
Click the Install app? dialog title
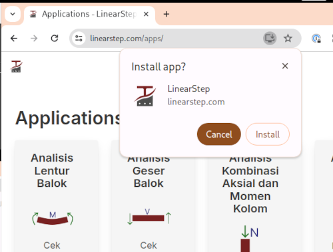pyautogui.click(x=159, y=66)
